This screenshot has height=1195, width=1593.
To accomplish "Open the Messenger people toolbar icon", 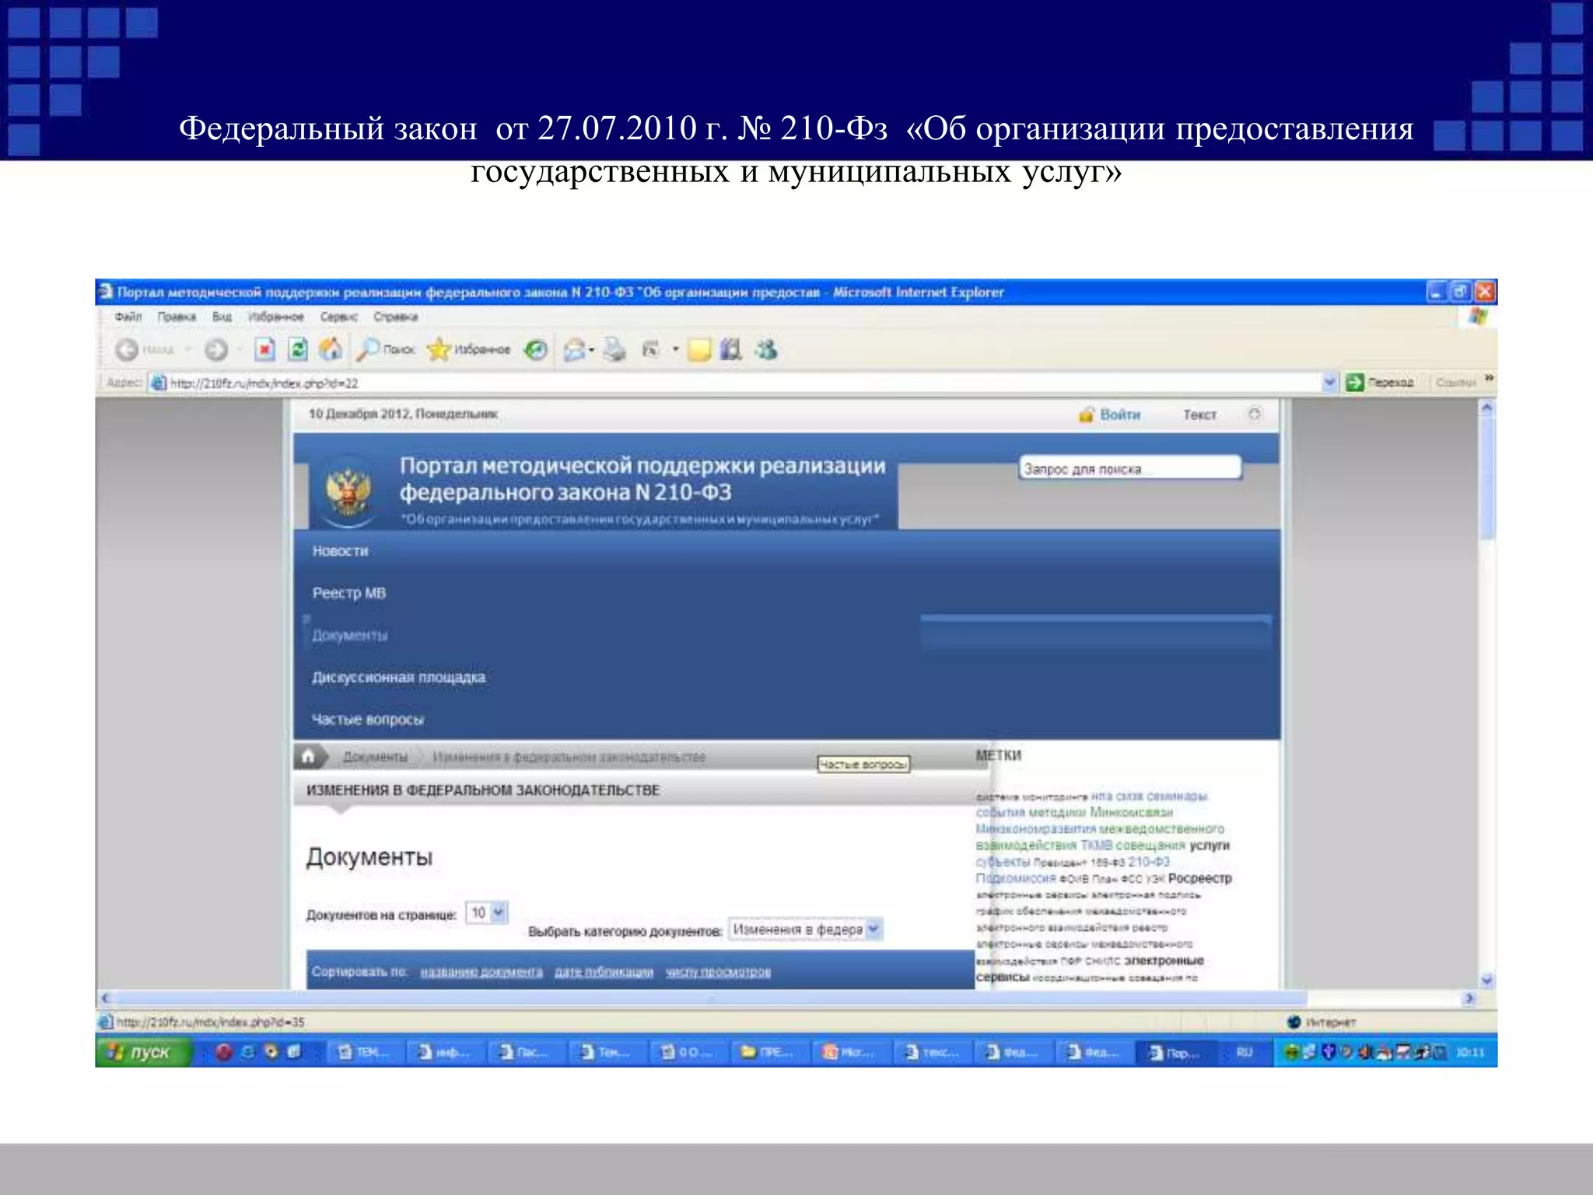I will (766, 350).
